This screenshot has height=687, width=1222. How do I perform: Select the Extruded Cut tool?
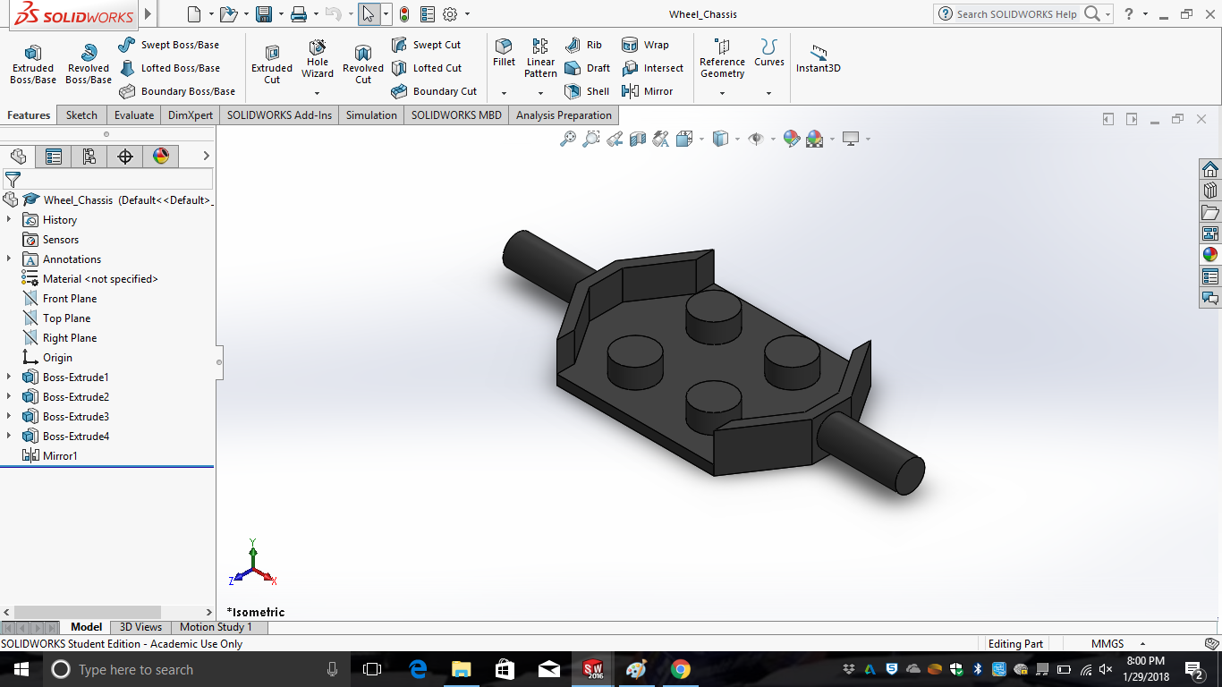(x=272, y=64)
